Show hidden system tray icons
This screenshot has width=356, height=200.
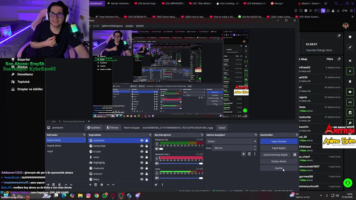pyautogui.click(x=321, y=196)
